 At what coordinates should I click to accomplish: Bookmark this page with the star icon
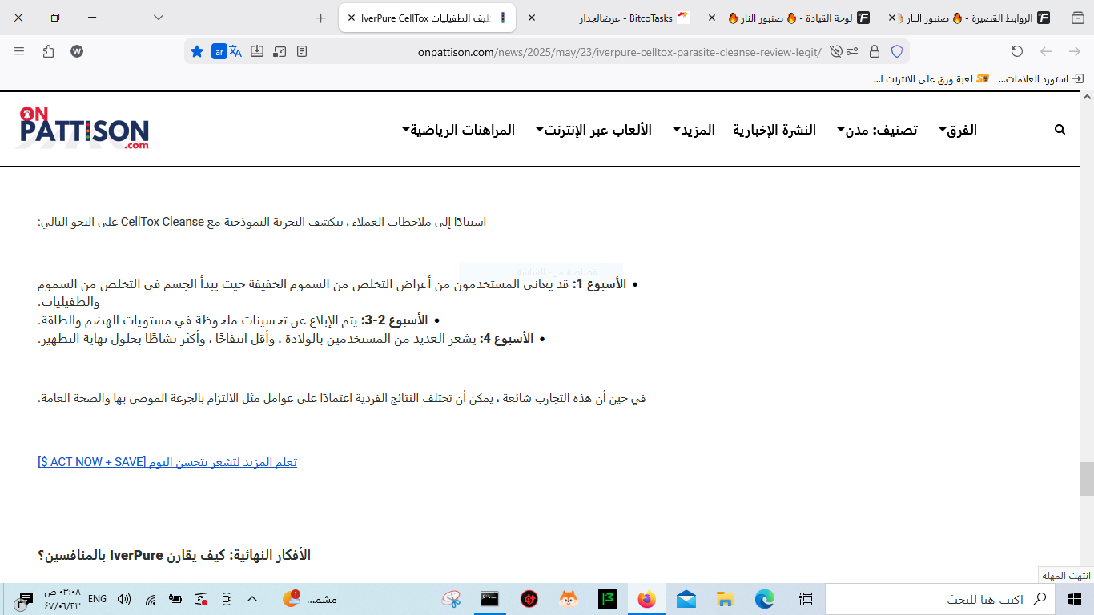tap(197, 51)
